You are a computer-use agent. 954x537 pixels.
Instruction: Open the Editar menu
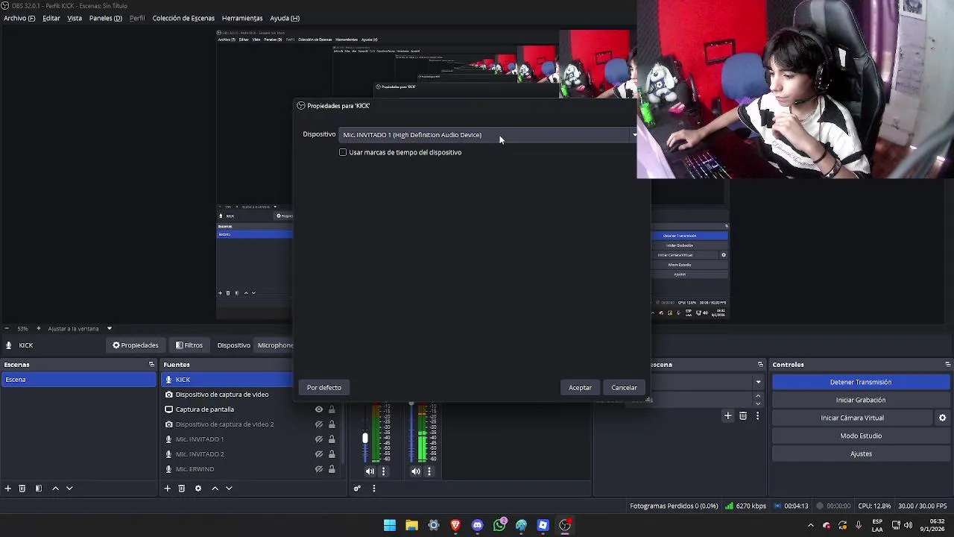coord(51,18)
